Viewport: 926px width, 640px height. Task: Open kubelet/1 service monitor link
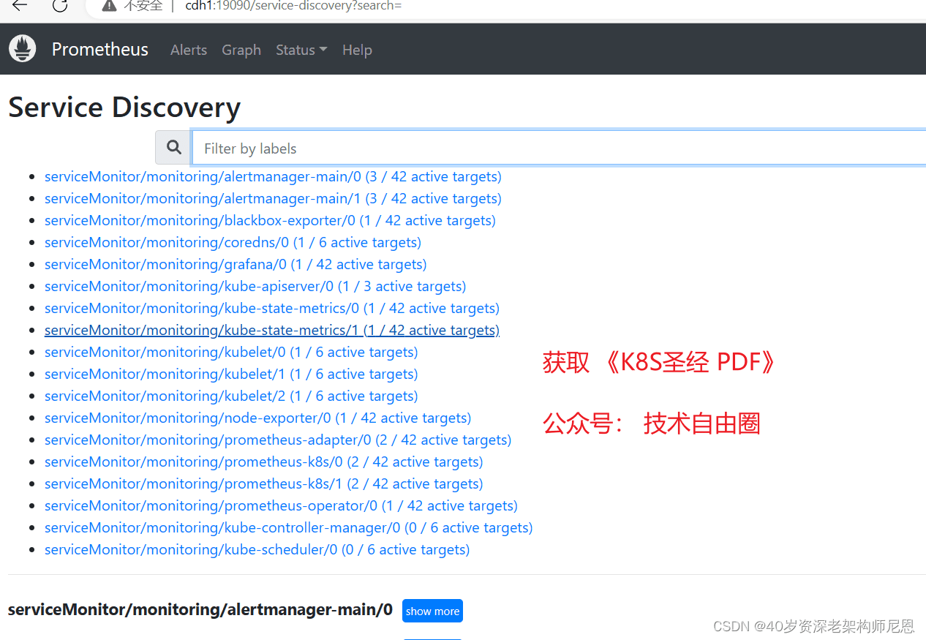point(231,374)
